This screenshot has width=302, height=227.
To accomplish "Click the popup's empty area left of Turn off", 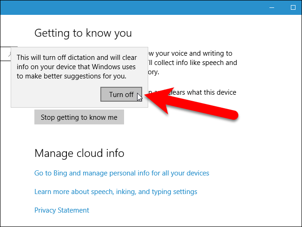I will coord(56,95).
